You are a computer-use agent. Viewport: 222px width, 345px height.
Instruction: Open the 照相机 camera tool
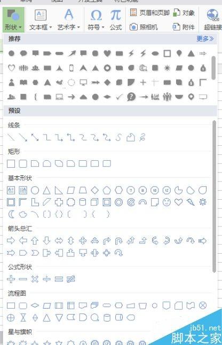pos(144,27)
